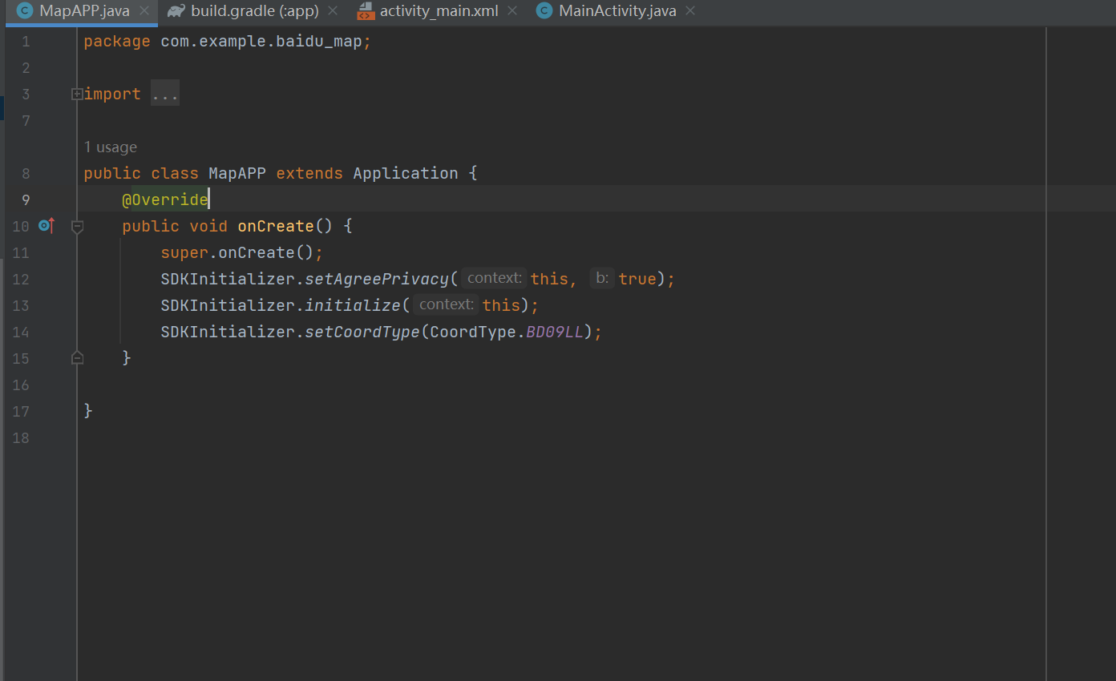Click the @Override annotation

pos(165,199)
